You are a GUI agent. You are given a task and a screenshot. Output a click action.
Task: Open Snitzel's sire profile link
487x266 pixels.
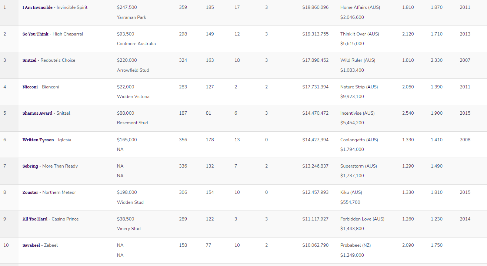click(29, 60)
